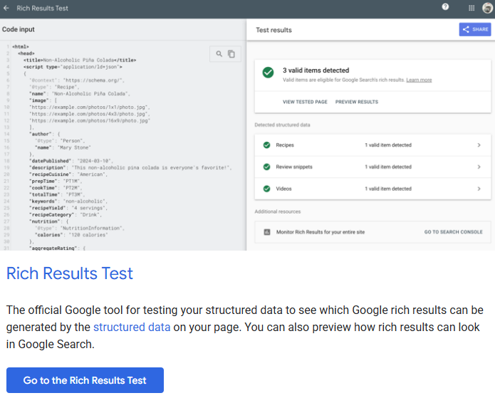
Task: Click the green check by Recipes
Action: [x=267, y=145]
